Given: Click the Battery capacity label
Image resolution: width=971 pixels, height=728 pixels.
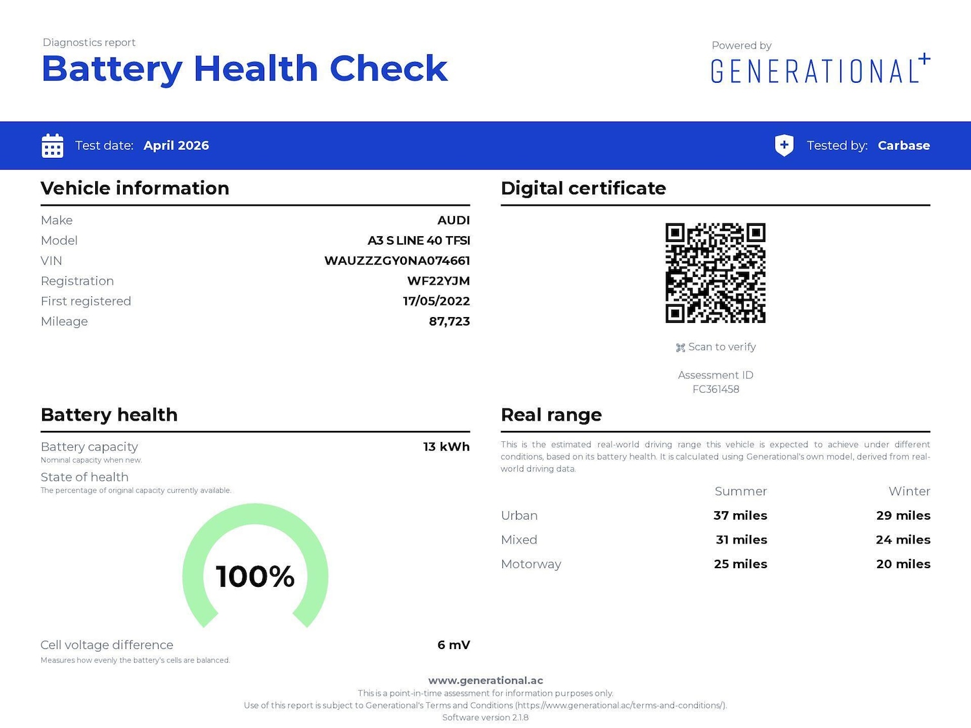Looking at the screenshot, I should tap(89, 447).
